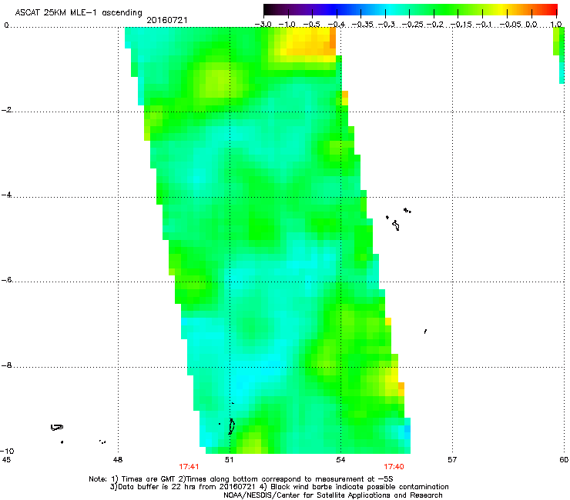Click longitude axis label 45
Image resolution: width=570 pixels, height=500 pixels.
pos(6,460)
